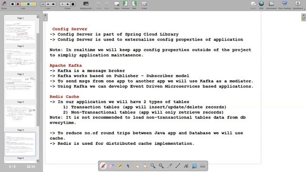Select the red pen color
306x172 pixels.
[18, 4]
